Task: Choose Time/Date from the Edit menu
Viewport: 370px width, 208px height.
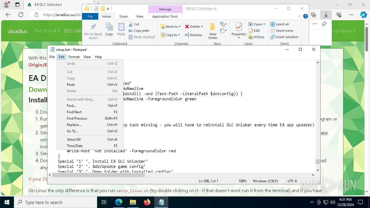Action: pos(90,146)
